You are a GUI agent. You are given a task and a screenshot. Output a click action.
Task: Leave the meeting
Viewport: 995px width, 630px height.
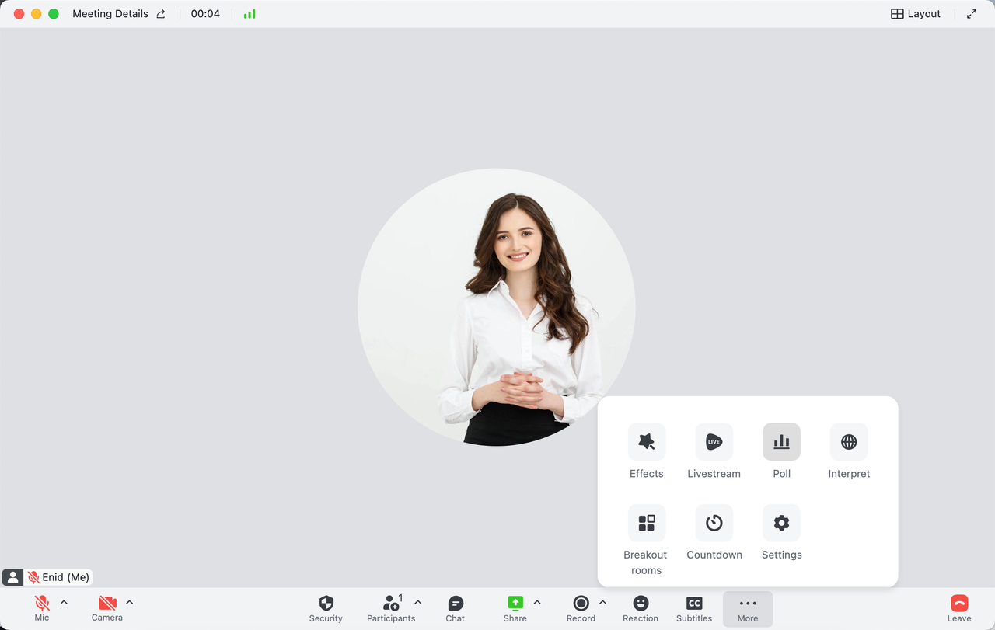(x=958, y=607)
